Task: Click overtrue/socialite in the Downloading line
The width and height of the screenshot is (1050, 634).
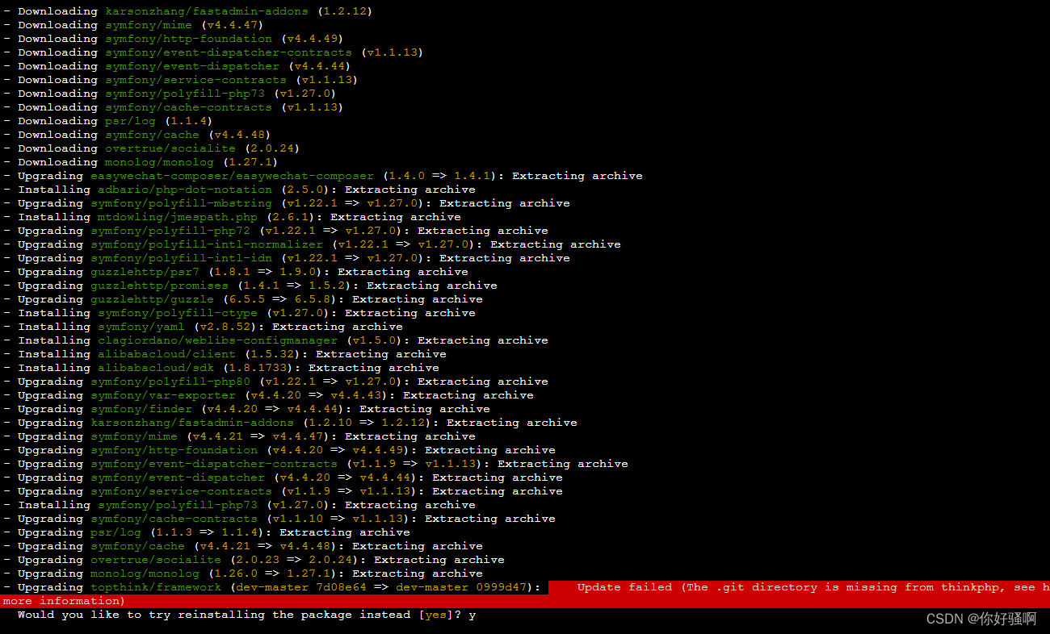Action: point(170,148)
